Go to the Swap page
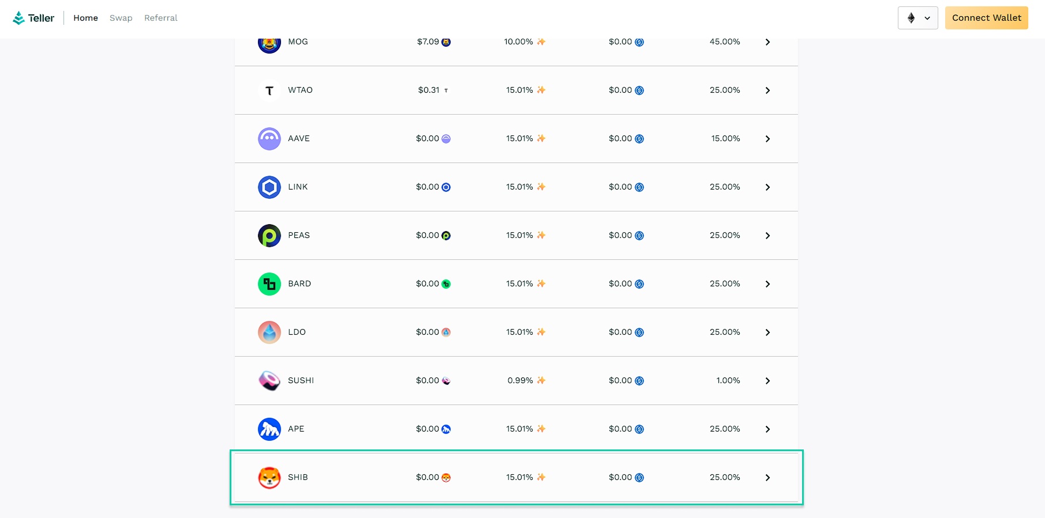Viewport: 1045px width, 518px height. tap(121, 18)
